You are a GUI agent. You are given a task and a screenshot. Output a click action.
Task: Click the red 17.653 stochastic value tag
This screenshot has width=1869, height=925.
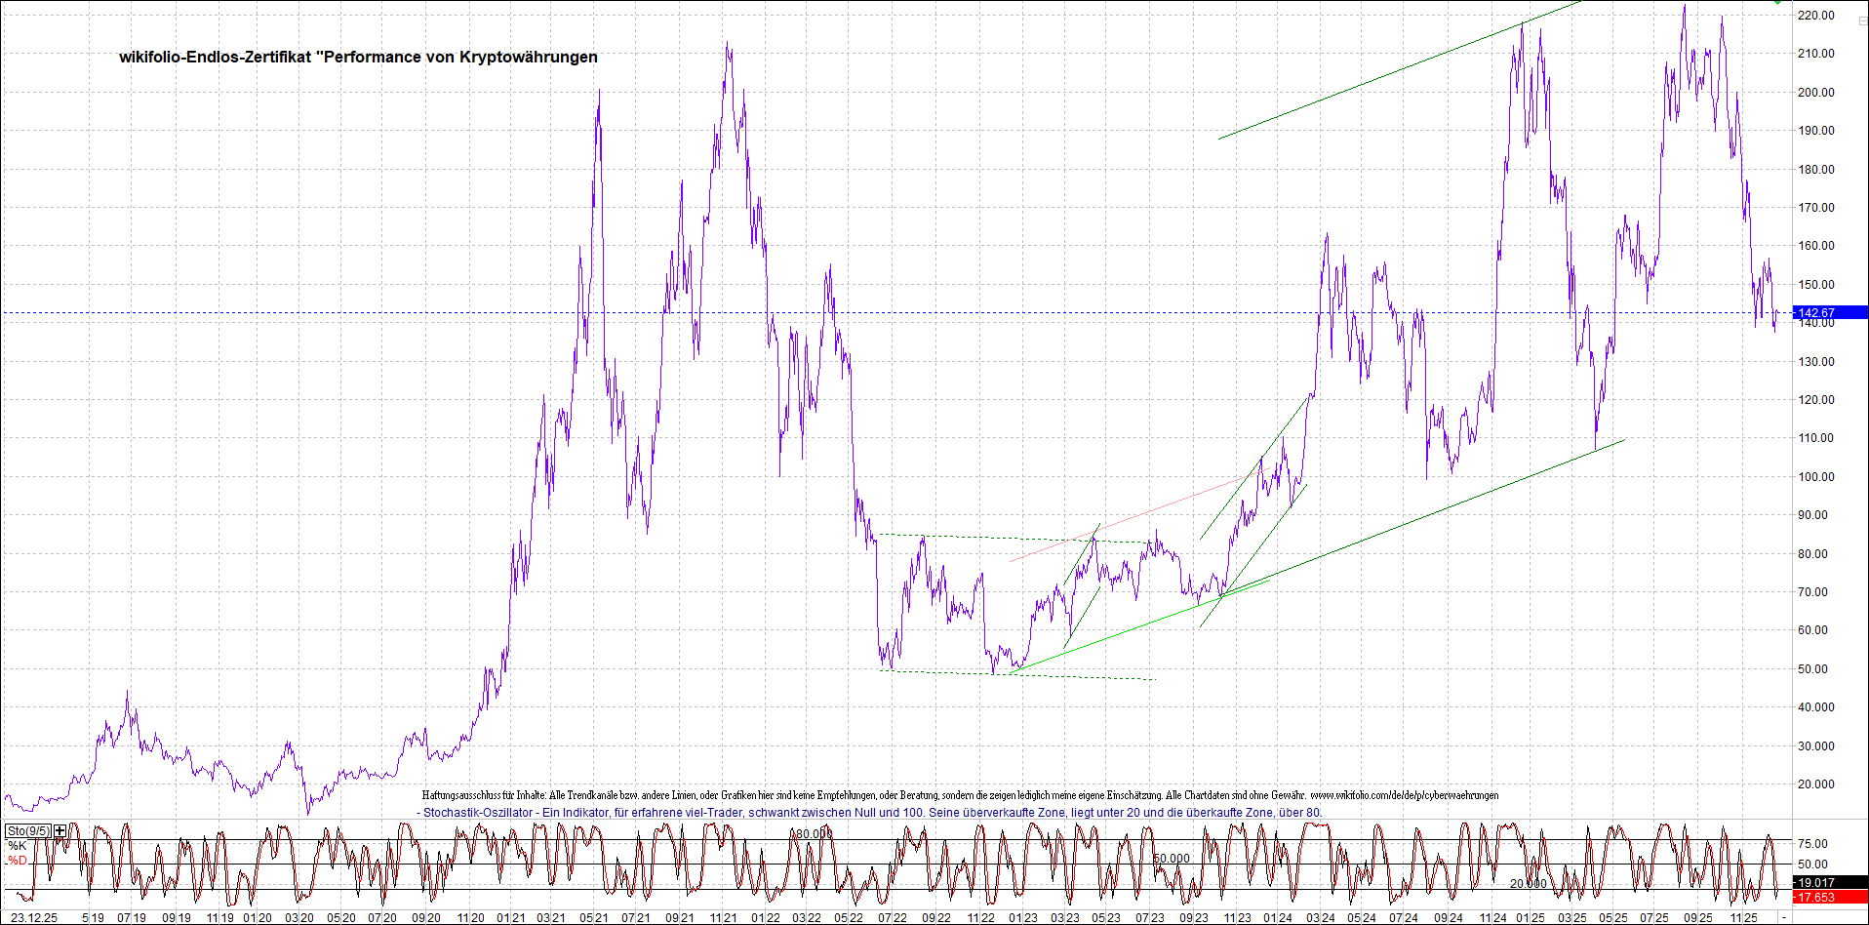tap(1829, 898)
